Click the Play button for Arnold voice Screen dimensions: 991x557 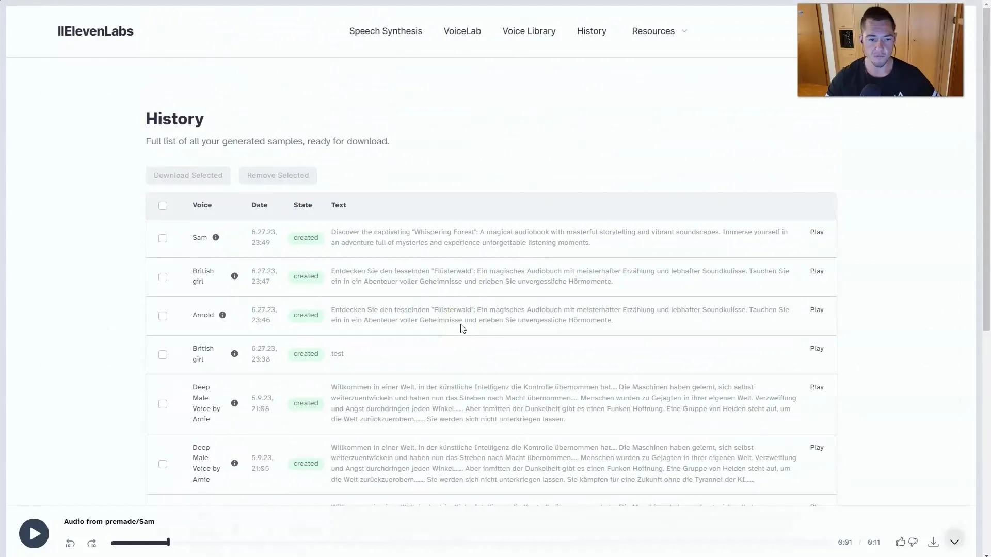coord(816,309)
